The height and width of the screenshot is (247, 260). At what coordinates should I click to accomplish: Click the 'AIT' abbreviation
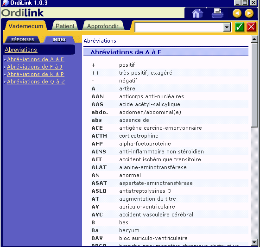click(97, 159)
